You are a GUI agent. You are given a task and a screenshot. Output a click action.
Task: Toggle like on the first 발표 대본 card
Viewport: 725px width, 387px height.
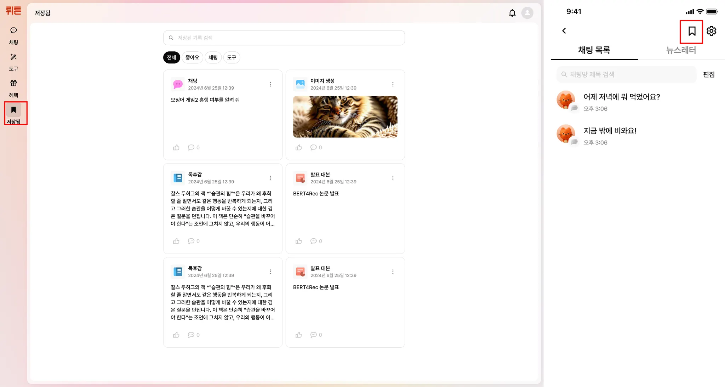tap(299, 241)
